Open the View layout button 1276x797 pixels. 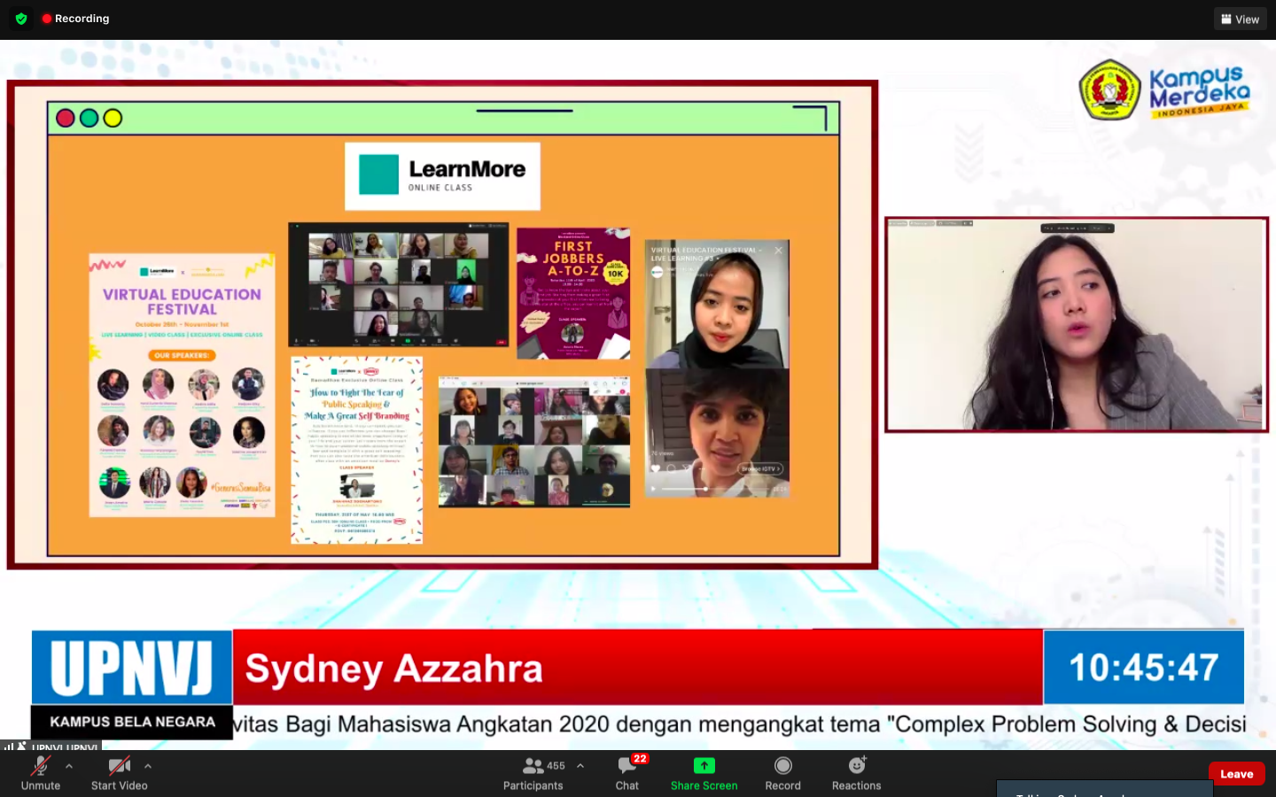(x=1240, y=19)
